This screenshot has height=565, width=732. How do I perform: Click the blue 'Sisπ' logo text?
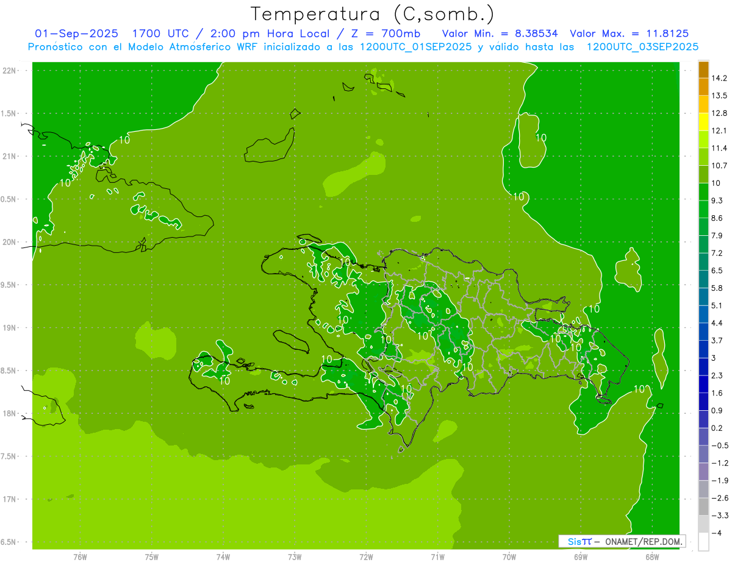click(579, 541)
